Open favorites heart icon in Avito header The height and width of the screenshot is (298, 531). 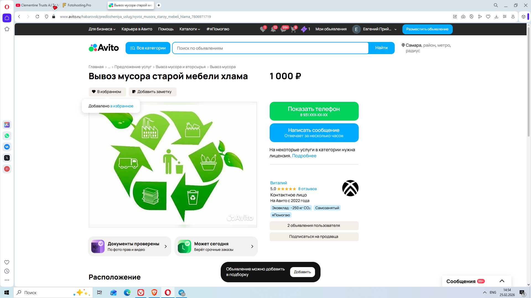coord(262,30)
